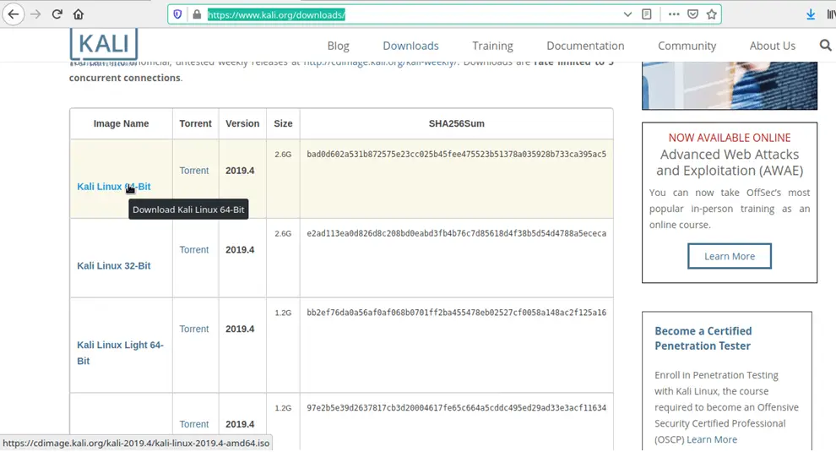Open the Community menu item
The image size is (836, 452).
tap(687, 46)
